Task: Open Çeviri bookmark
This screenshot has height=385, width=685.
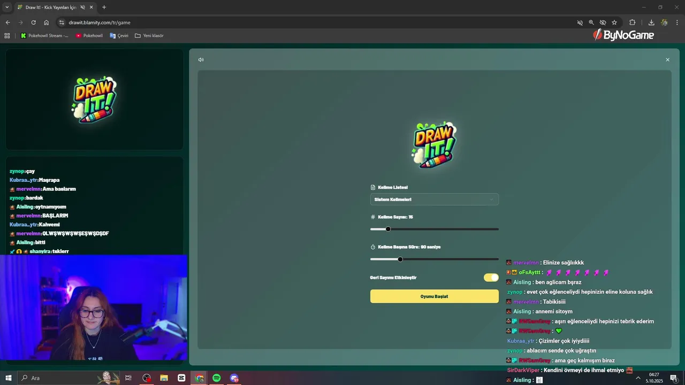Action: (119, 36)
